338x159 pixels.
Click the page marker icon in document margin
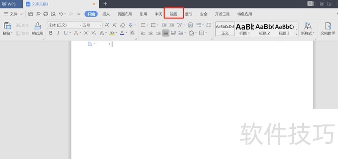90,44
